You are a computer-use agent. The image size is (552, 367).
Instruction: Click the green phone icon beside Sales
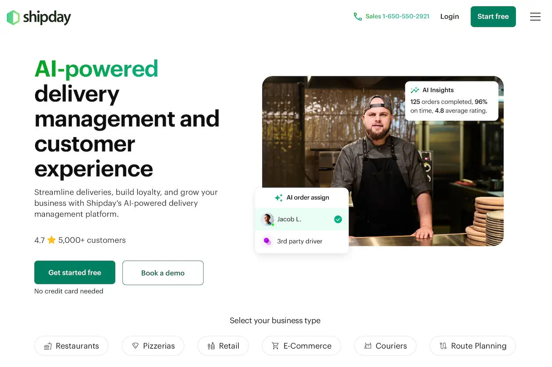click(x=358, y=17)
